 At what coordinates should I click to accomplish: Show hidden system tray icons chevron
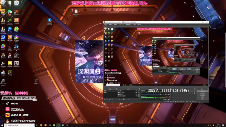(x=207, y=125)
